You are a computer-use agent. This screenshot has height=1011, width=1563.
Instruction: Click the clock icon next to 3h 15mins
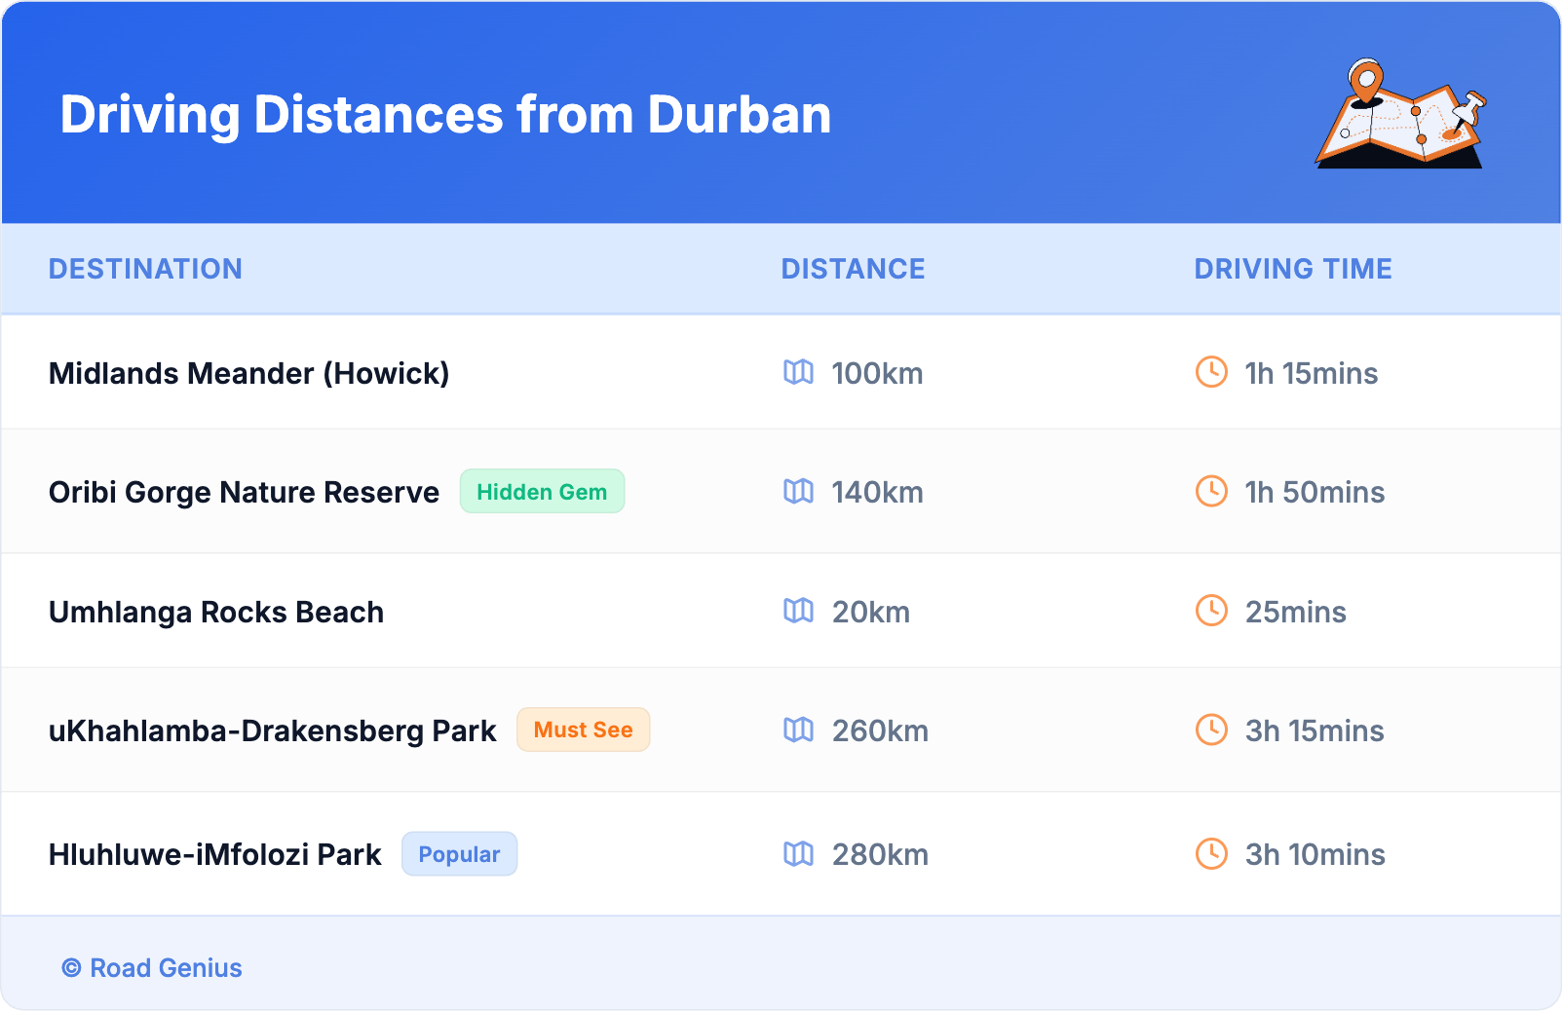coord(1211,730)
